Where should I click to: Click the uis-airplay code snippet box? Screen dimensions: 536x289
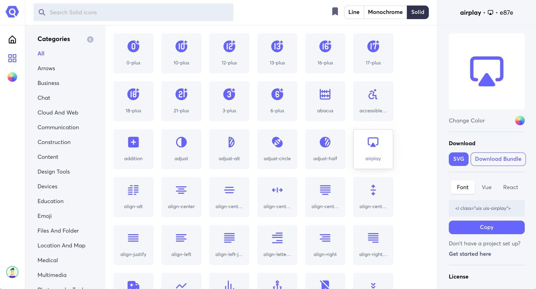pos(487,208)
